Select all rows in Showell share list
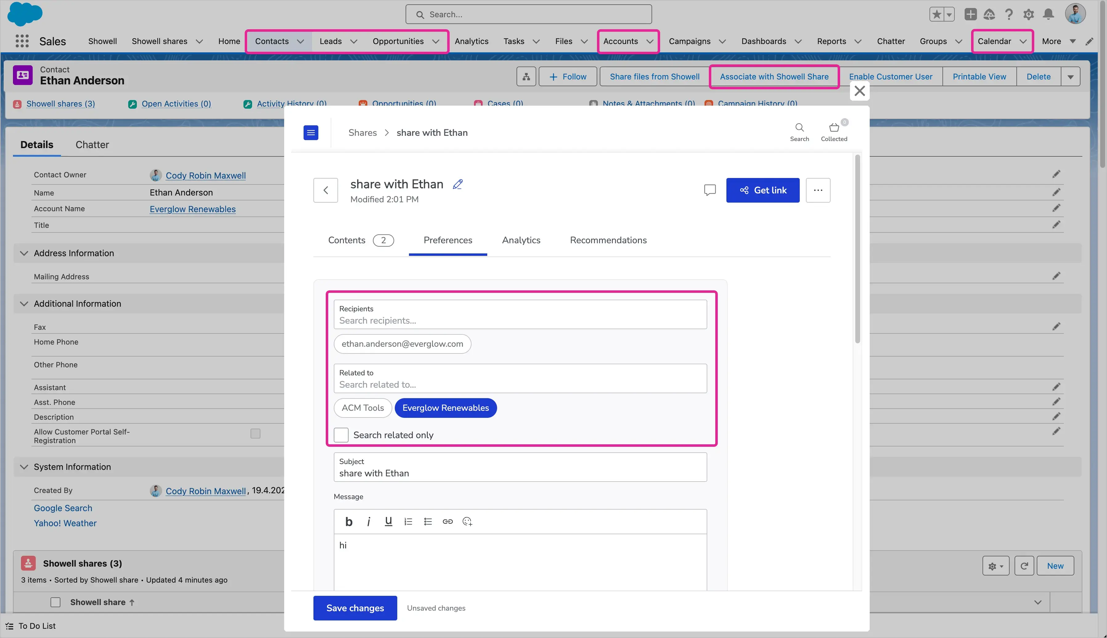The width and height of the screenshot is (1107, 638). [x=55, y=602]
